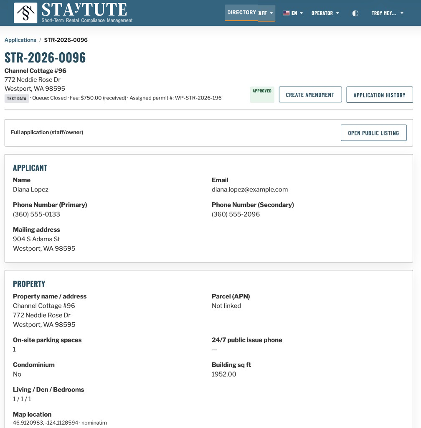This screenshot has height=428, width=421.
Task: Click Full application (staff/owner) label
Action: [x=47, y=132]
